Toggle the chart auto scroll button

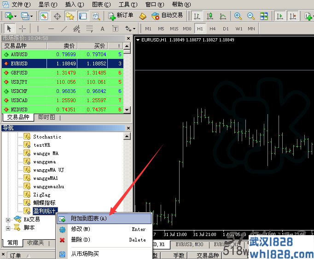[x=279, y=16]
